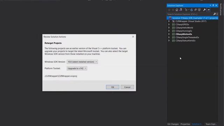
Task: Close the Review Solution Actions dialog
Action: click(133, 37)
